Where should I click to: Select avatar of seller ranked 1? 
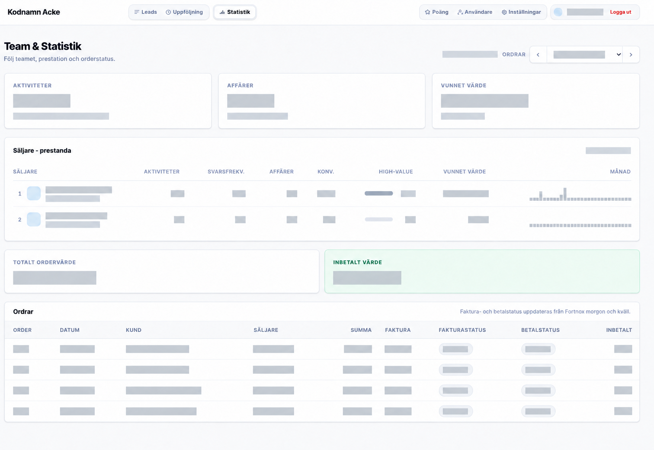coord(34,193)
